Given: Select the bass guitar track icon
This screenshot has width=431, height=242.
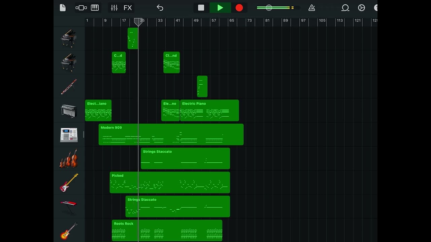Looking at the screenshot, I should (x=69, y=183).
